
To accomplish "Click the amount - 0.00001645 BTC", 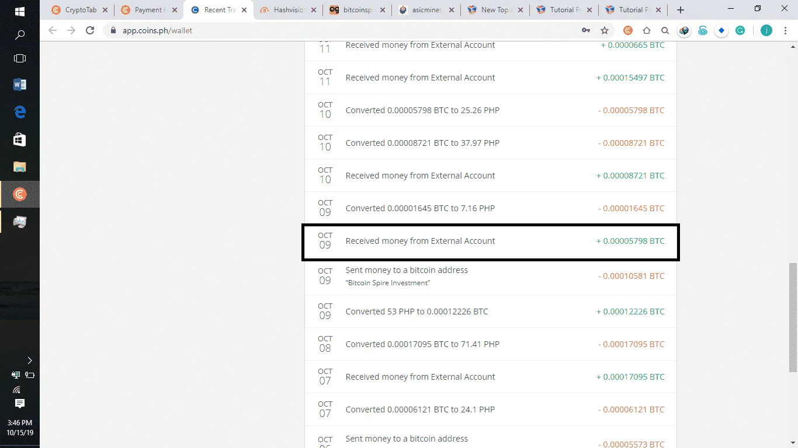I will [632, 208].
